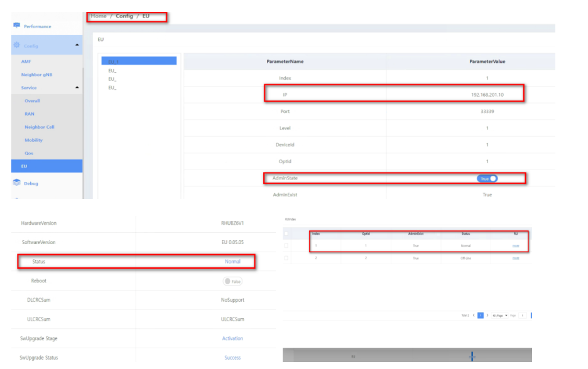Go to previous page in RU table pagination

click(474, 315)
